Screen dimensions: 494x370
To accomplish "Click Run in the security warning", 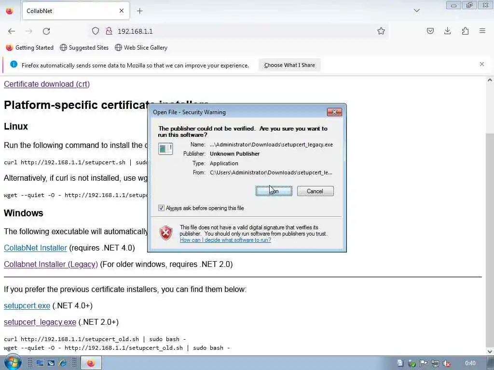I will coord(274,191).
